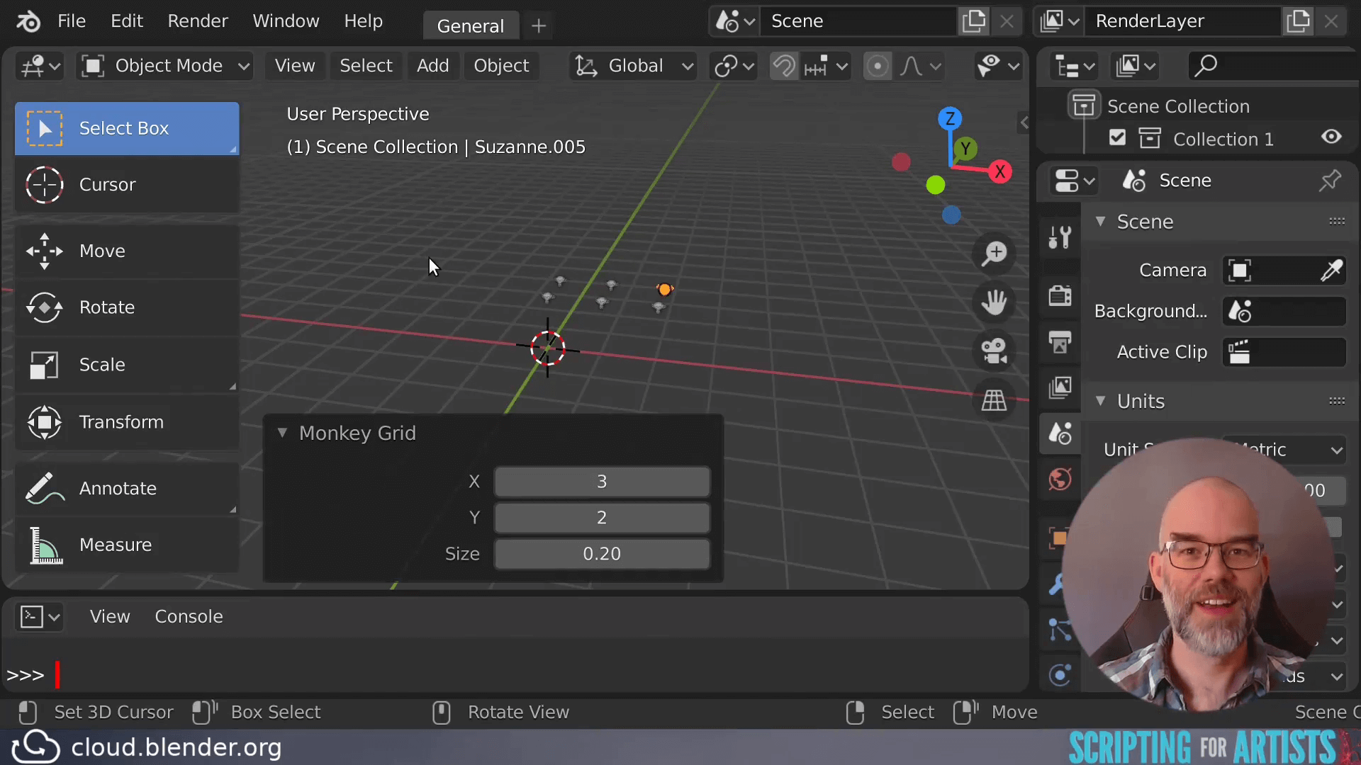This screenshot has height=765, width=1361.
Task: Collapse the Scene properties section
Action: [x=1101, y=222]
